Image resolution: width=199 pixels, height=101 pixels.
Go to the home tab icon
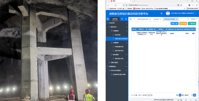click(131, 19)
